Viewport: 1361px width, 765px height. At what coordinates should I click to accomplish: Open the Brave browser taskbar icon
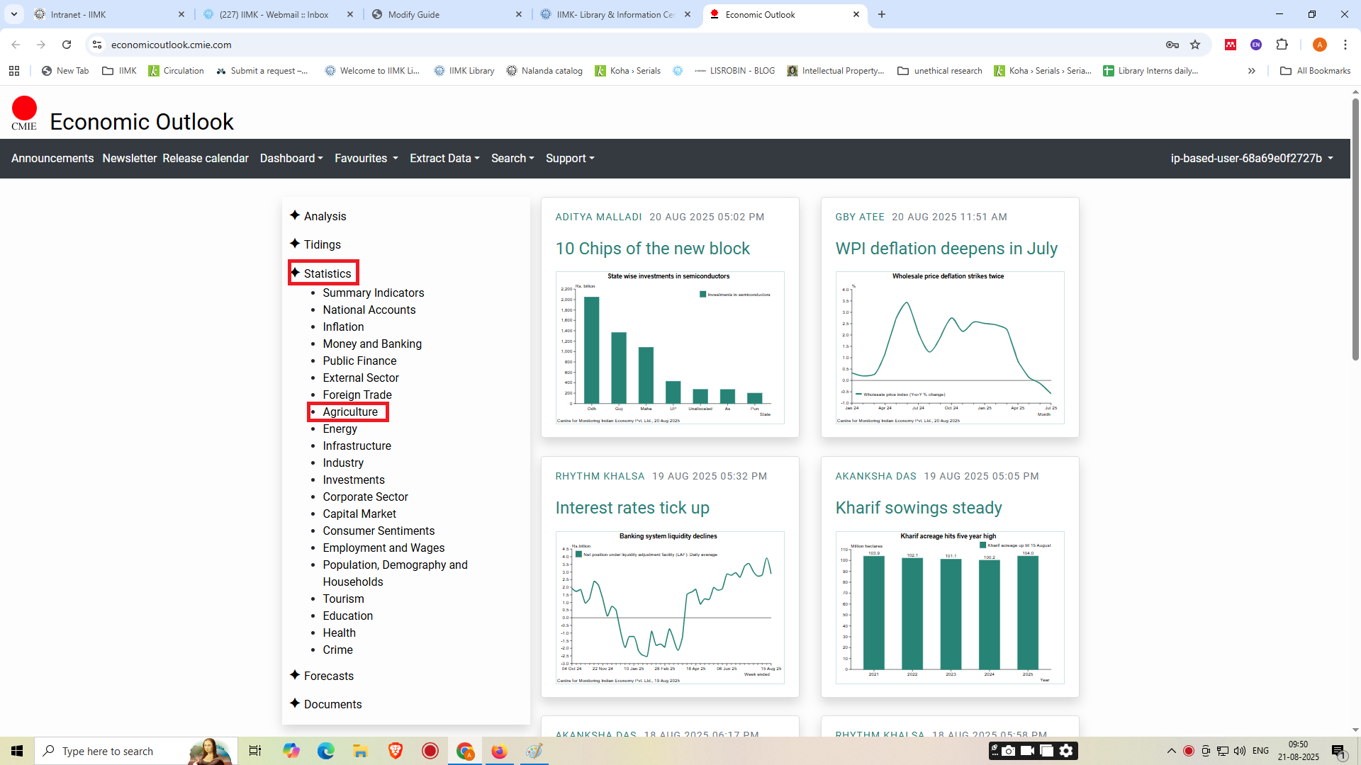396,751
